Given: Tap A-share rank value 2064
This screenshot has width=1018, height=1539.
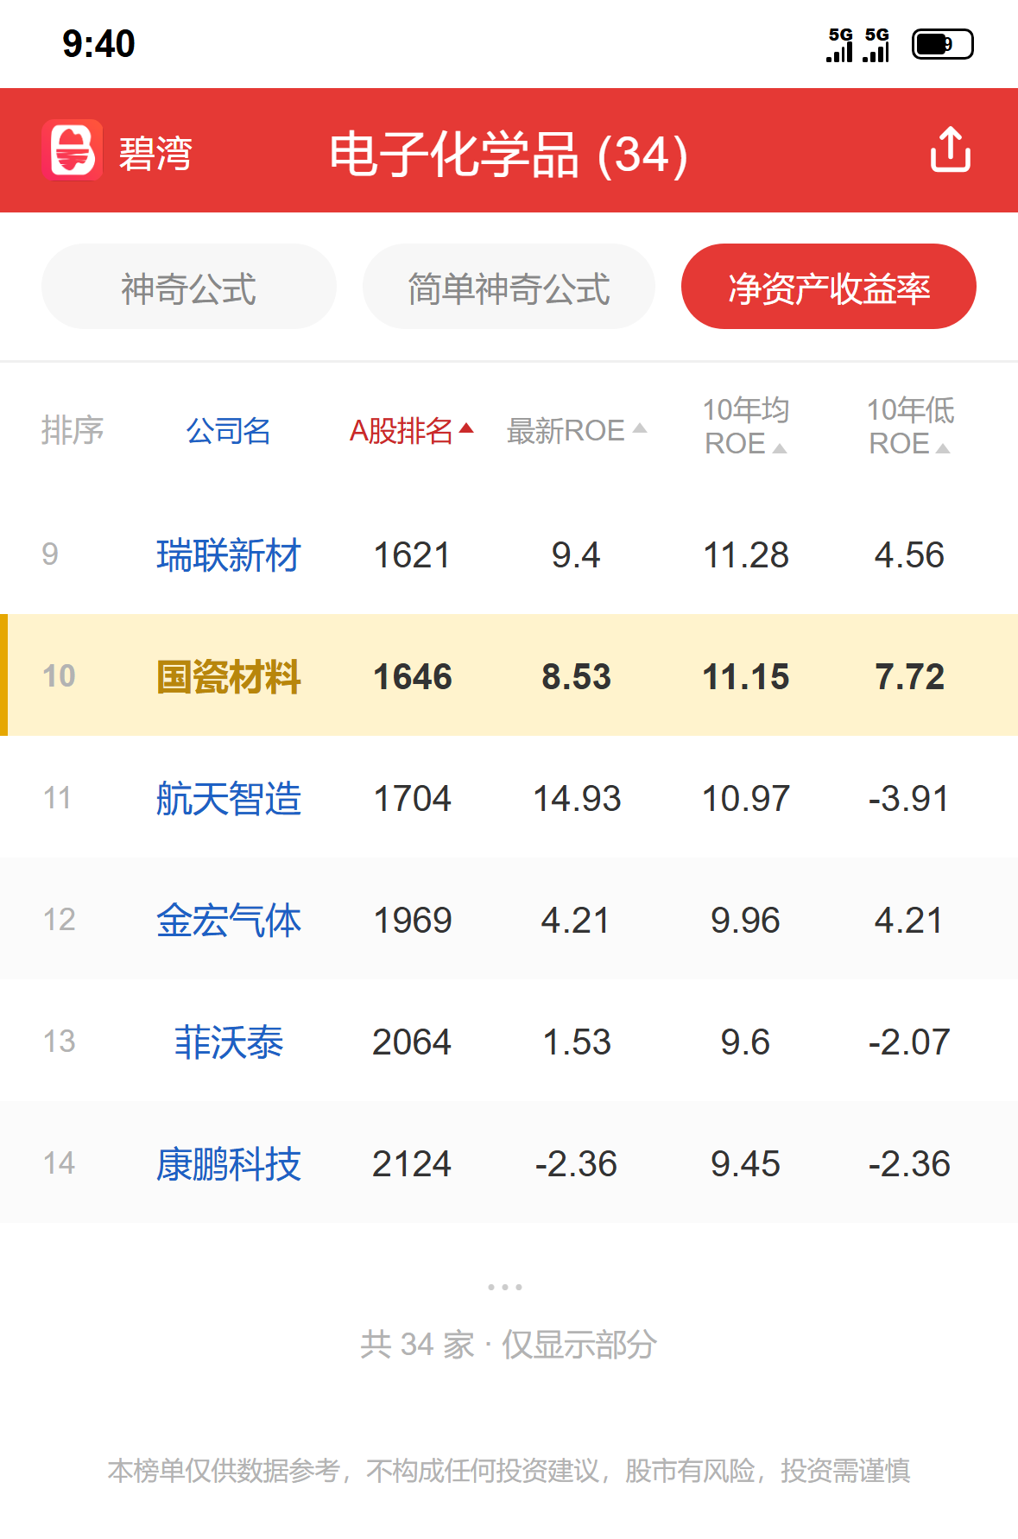Looking at the screenshot, I should point(412,1042).
